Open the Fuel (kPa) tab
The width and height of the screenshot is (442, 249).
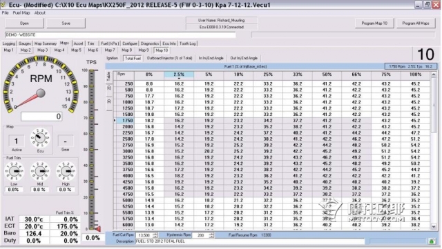110,43
